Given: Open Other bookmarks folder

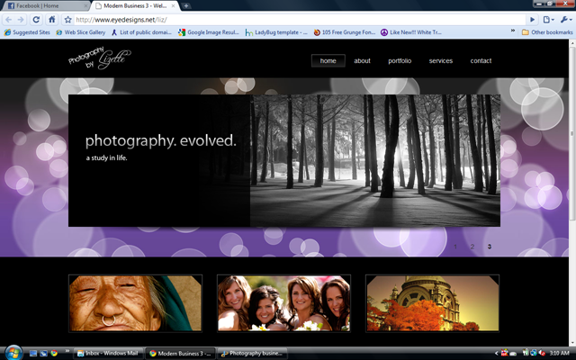Looking at the screenshot, I should click(x=547, y=32).
